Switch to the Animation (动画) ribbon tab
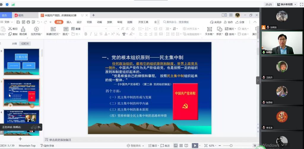 (x=99, y=22)
